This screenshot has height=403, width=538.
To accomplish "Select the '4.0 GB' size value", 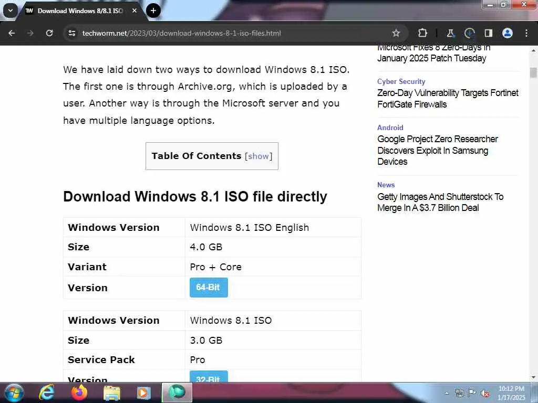I will point(206,247).
